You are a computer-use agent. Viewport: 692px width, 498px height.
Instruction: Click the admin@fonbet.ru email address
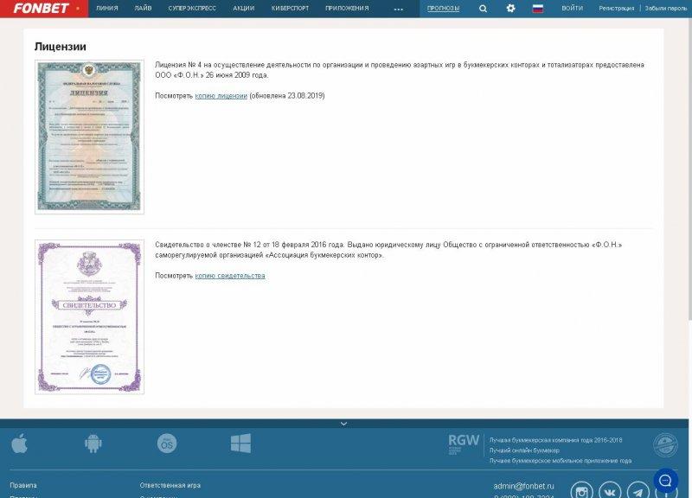523,486
